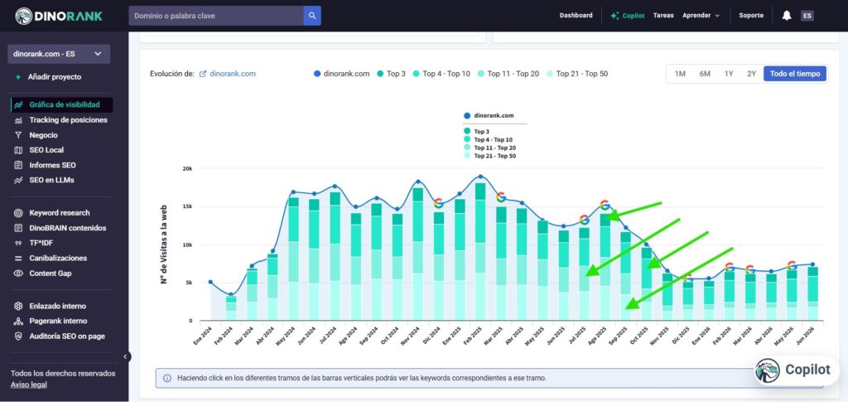Click the TF*IDF quote icon
The width and height of the screenshot is (848, 402).
18,244
